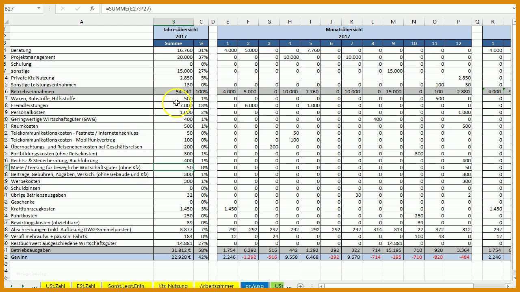This screenshot has width=520, height=292.
Task: Switch to the Kfz-Nutzung sheet tab
Action: click(x=173, y=286)
